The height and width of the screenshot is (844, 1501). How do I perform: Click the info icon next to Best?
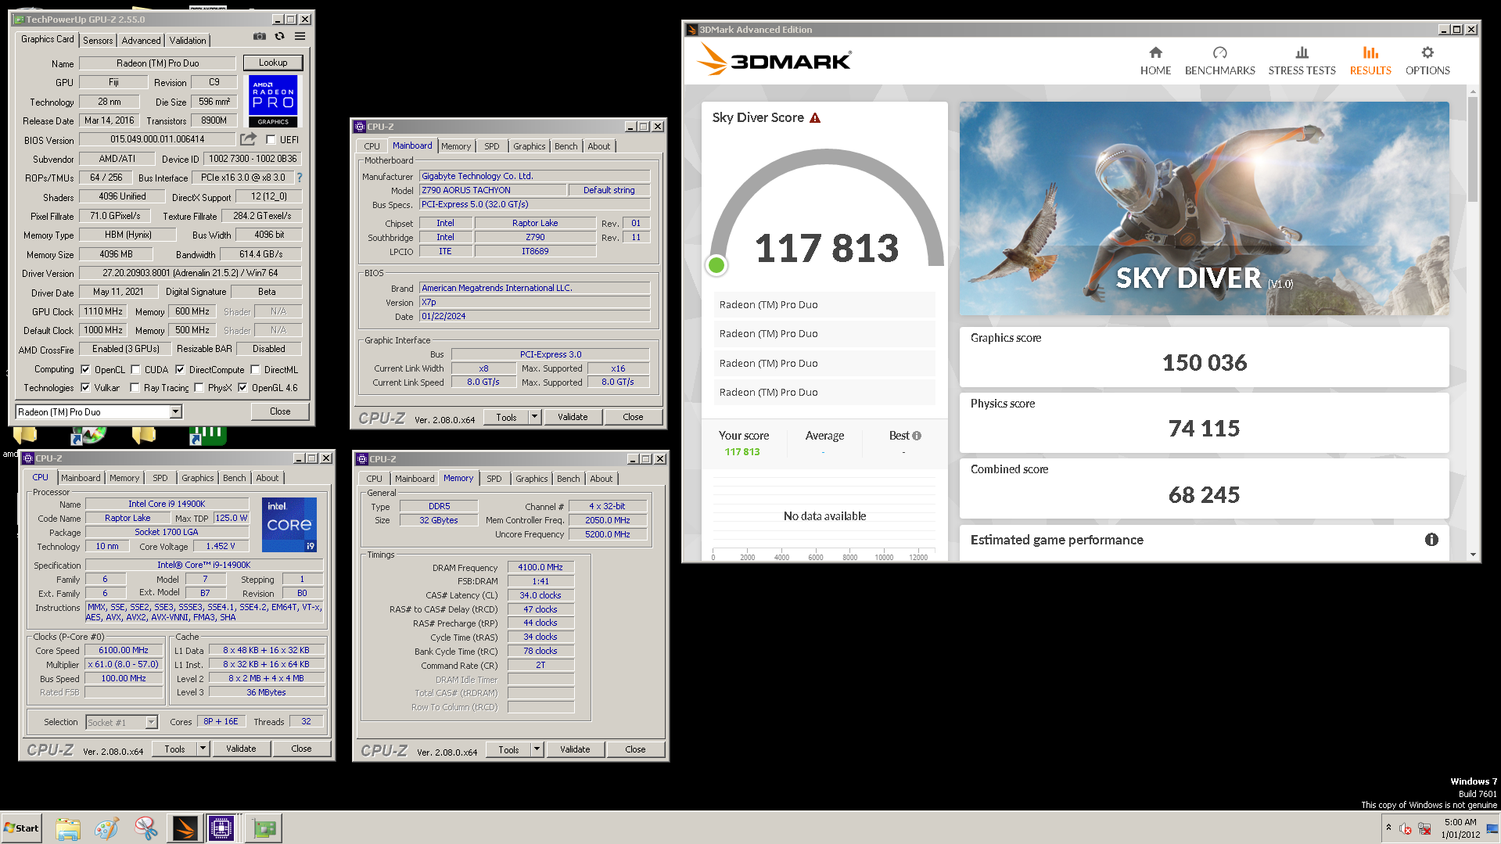click(917, 436)
